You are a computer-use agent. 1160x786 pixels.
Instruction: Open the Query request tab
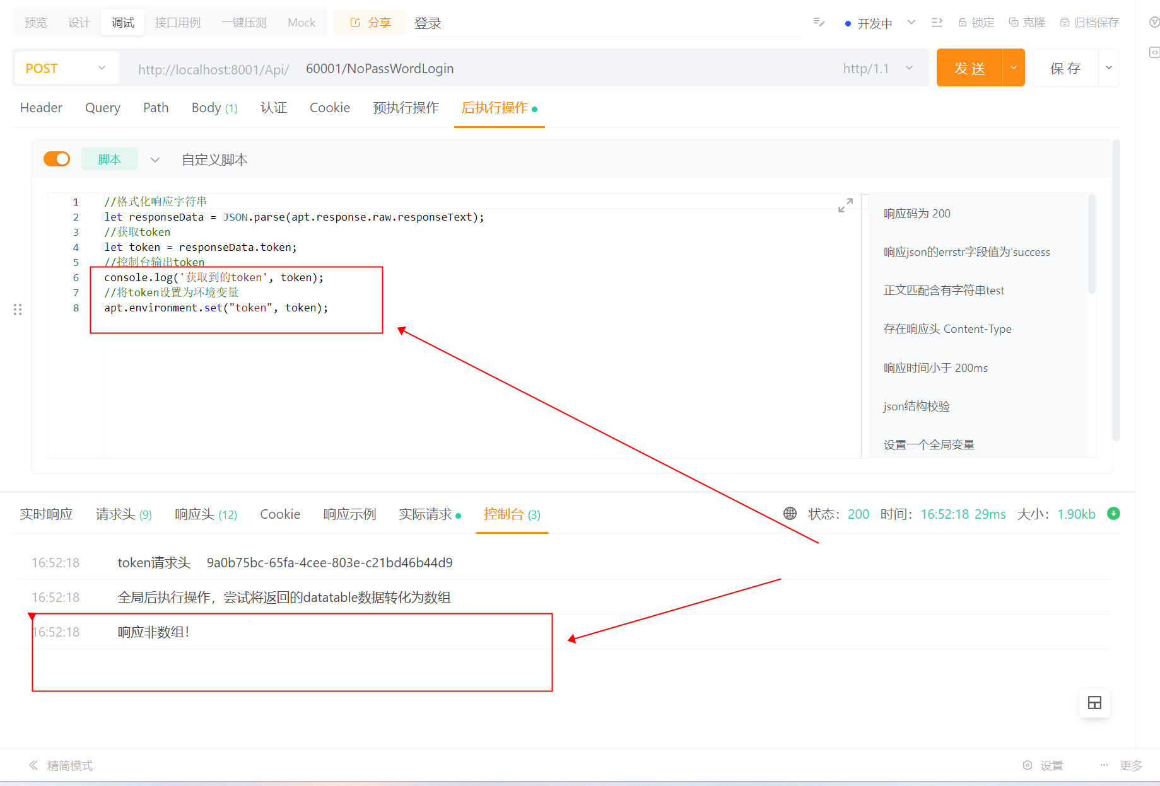pos(103,108)
